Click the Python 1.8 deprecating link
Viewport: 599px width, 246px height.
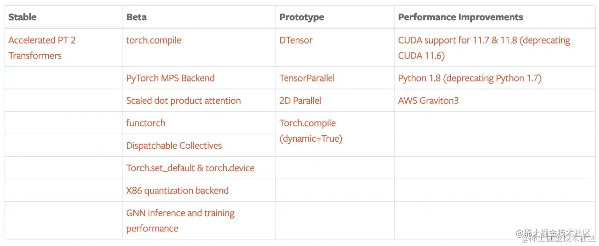tap(470, 78)
